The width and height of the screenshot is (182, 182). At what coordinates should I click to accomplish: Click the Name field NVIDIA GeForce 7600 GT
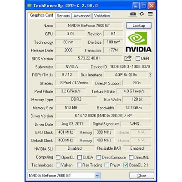pos(89,25)
